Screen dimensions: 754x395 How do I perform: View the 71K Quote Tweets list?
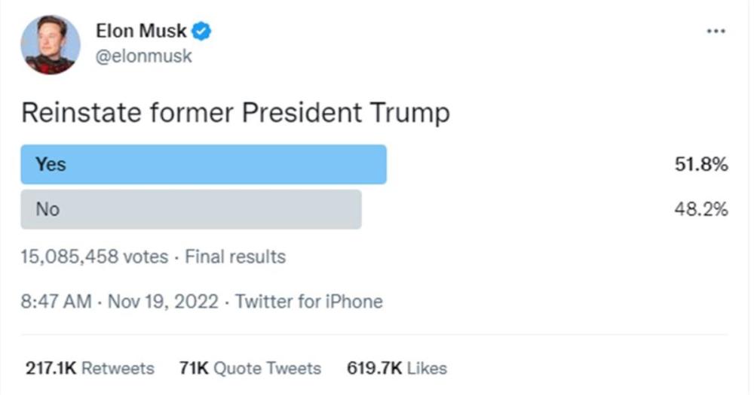pyautogui.click(x=250, y=368)
